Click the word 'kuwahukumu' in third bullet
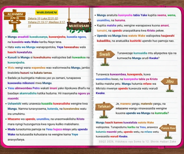184x154 pixels. point(42,57)
